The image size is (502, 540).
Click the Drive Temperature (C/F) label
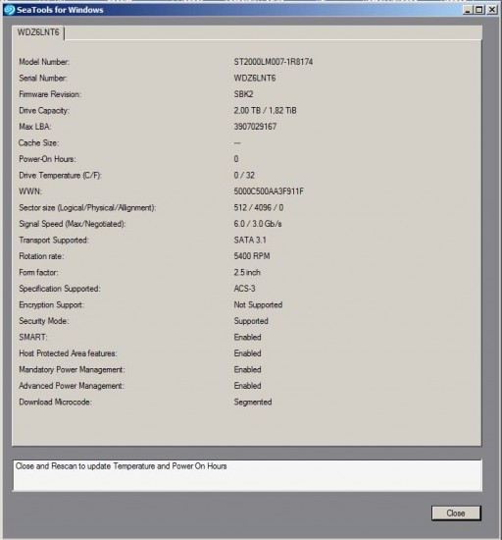tap(60, 176)
